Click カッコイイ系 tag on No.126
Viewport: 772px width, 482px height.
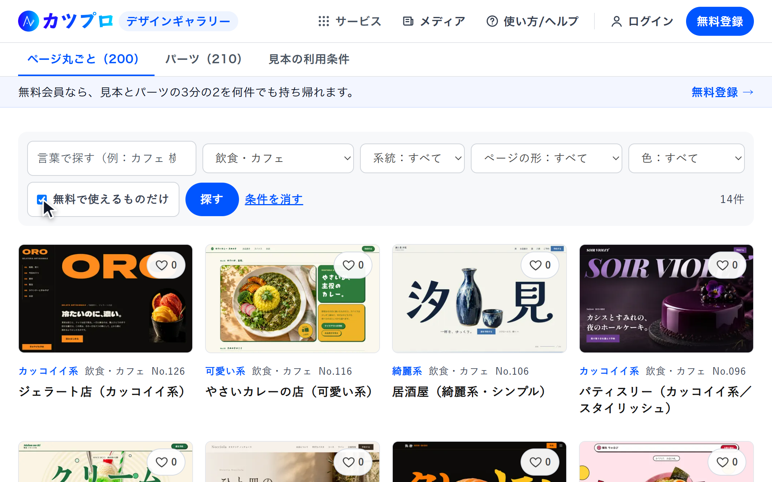[48, 371]
